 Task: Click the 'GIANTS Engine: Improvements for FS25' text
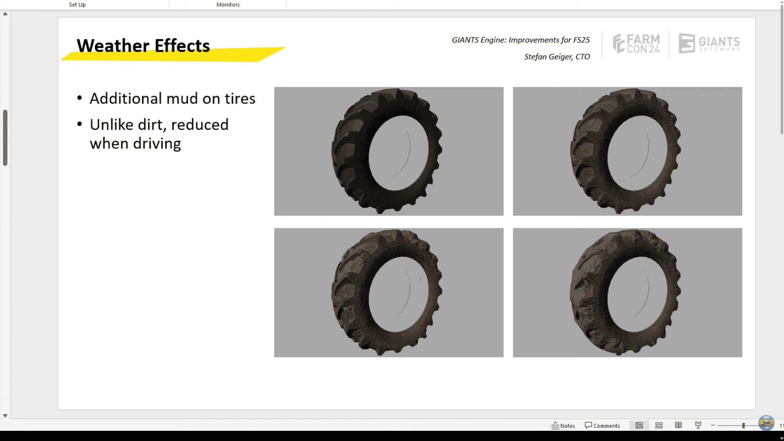[521, 40]
